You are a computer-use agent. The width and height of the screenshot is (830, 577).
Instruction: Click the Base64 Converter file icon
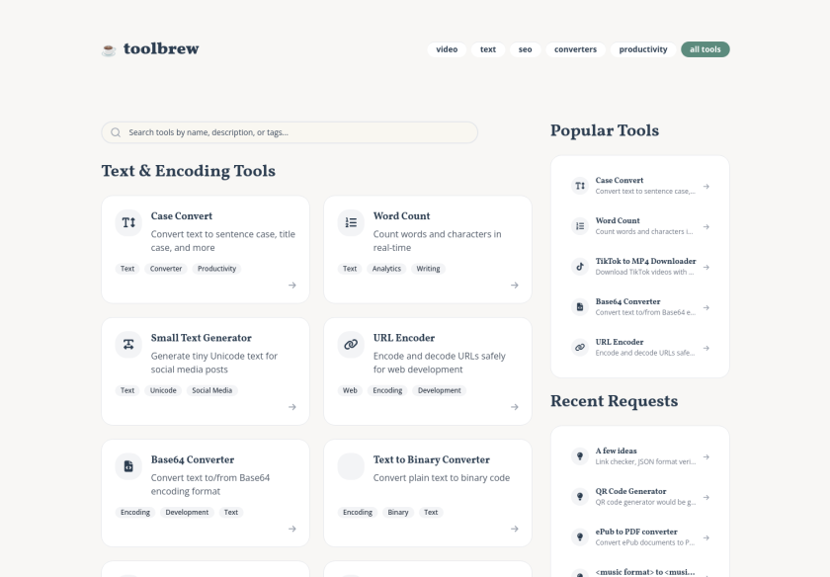pos(128,466)
